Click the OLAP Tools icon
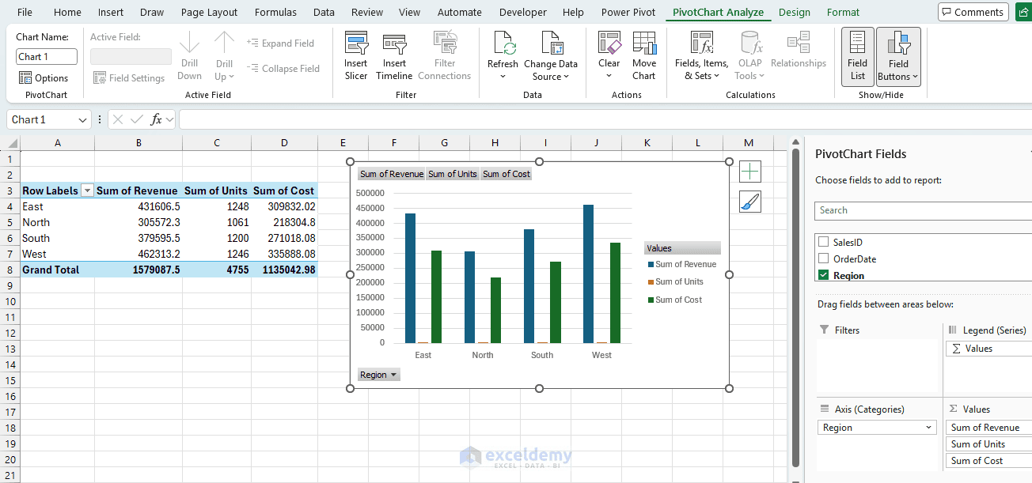1032x483 pixels. tap(750, 43)
